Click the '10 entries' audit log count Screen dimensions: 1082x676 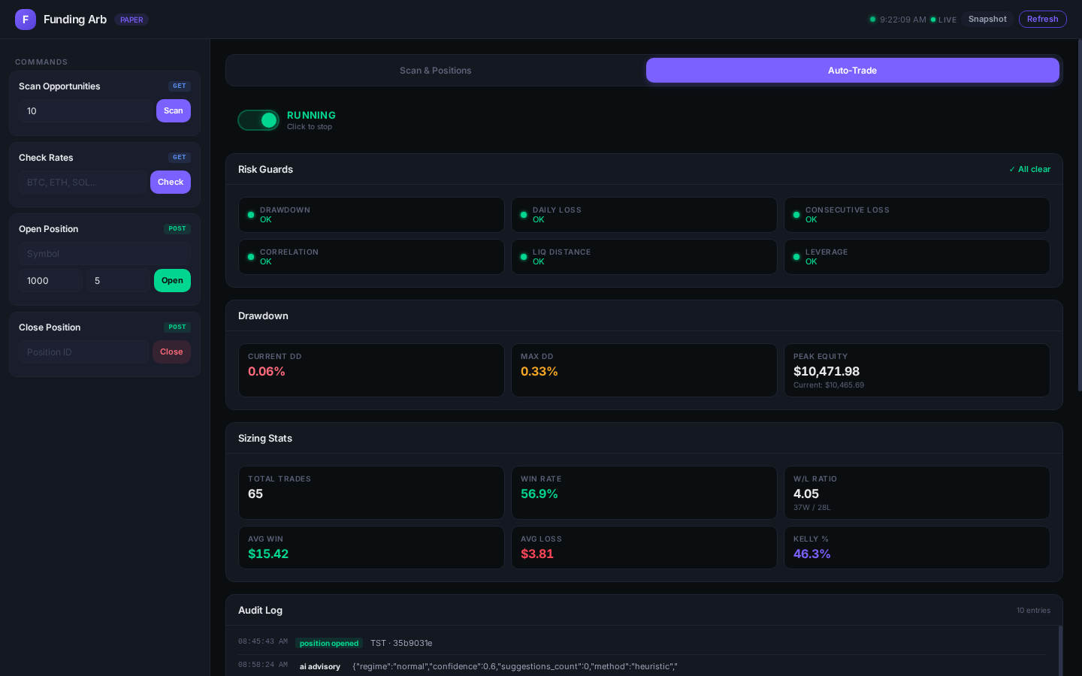(1033, 611)
